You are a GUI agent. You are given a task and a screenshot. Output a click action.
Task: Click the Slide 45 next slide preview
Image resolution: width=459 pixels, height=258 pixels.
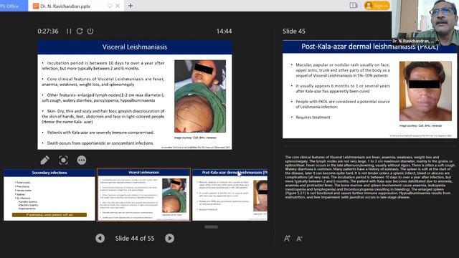coord(370,89)
